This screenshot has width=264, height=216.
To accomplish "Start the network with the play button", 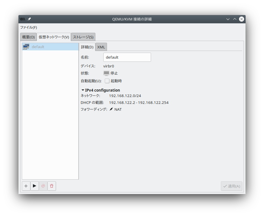I will pyautogui.click(x=35, y=186).
